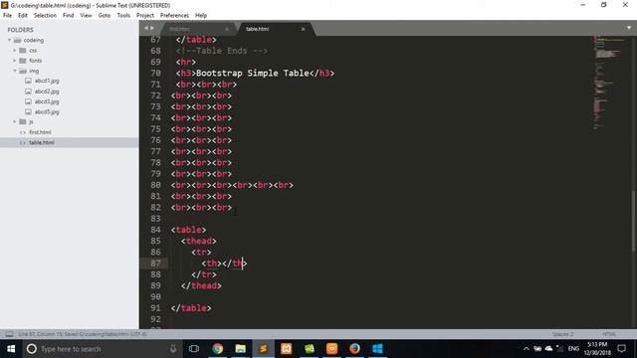Click the Table Ends comment line
Viewport: 637px width, 358px height.
(222, 51)
